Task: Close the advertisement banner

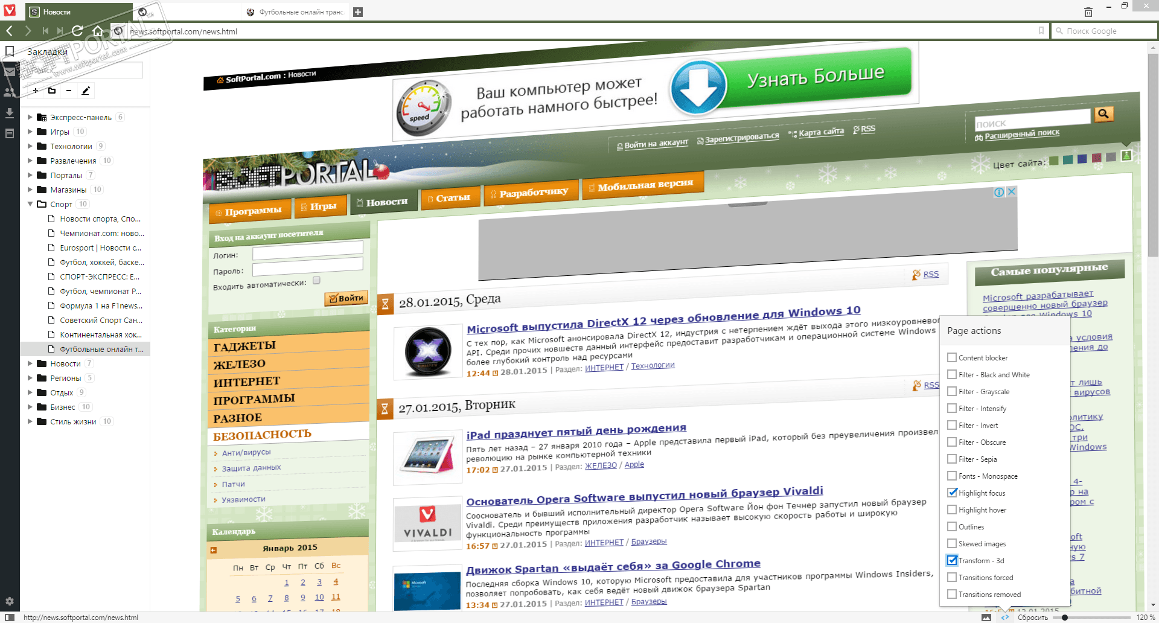Action: 1012,191
